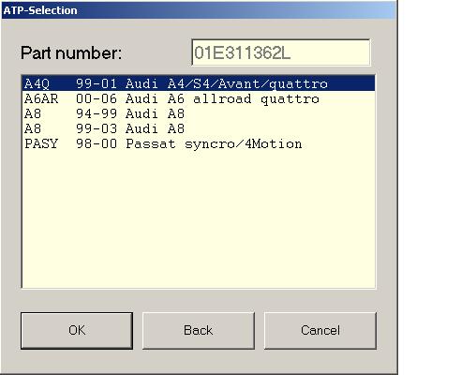Click the empty area below the list entries

coord(199,218)
